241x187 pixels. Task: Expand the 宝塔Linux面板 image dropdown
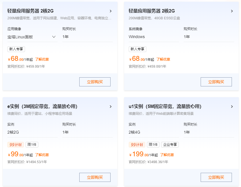tap(54, 37)
